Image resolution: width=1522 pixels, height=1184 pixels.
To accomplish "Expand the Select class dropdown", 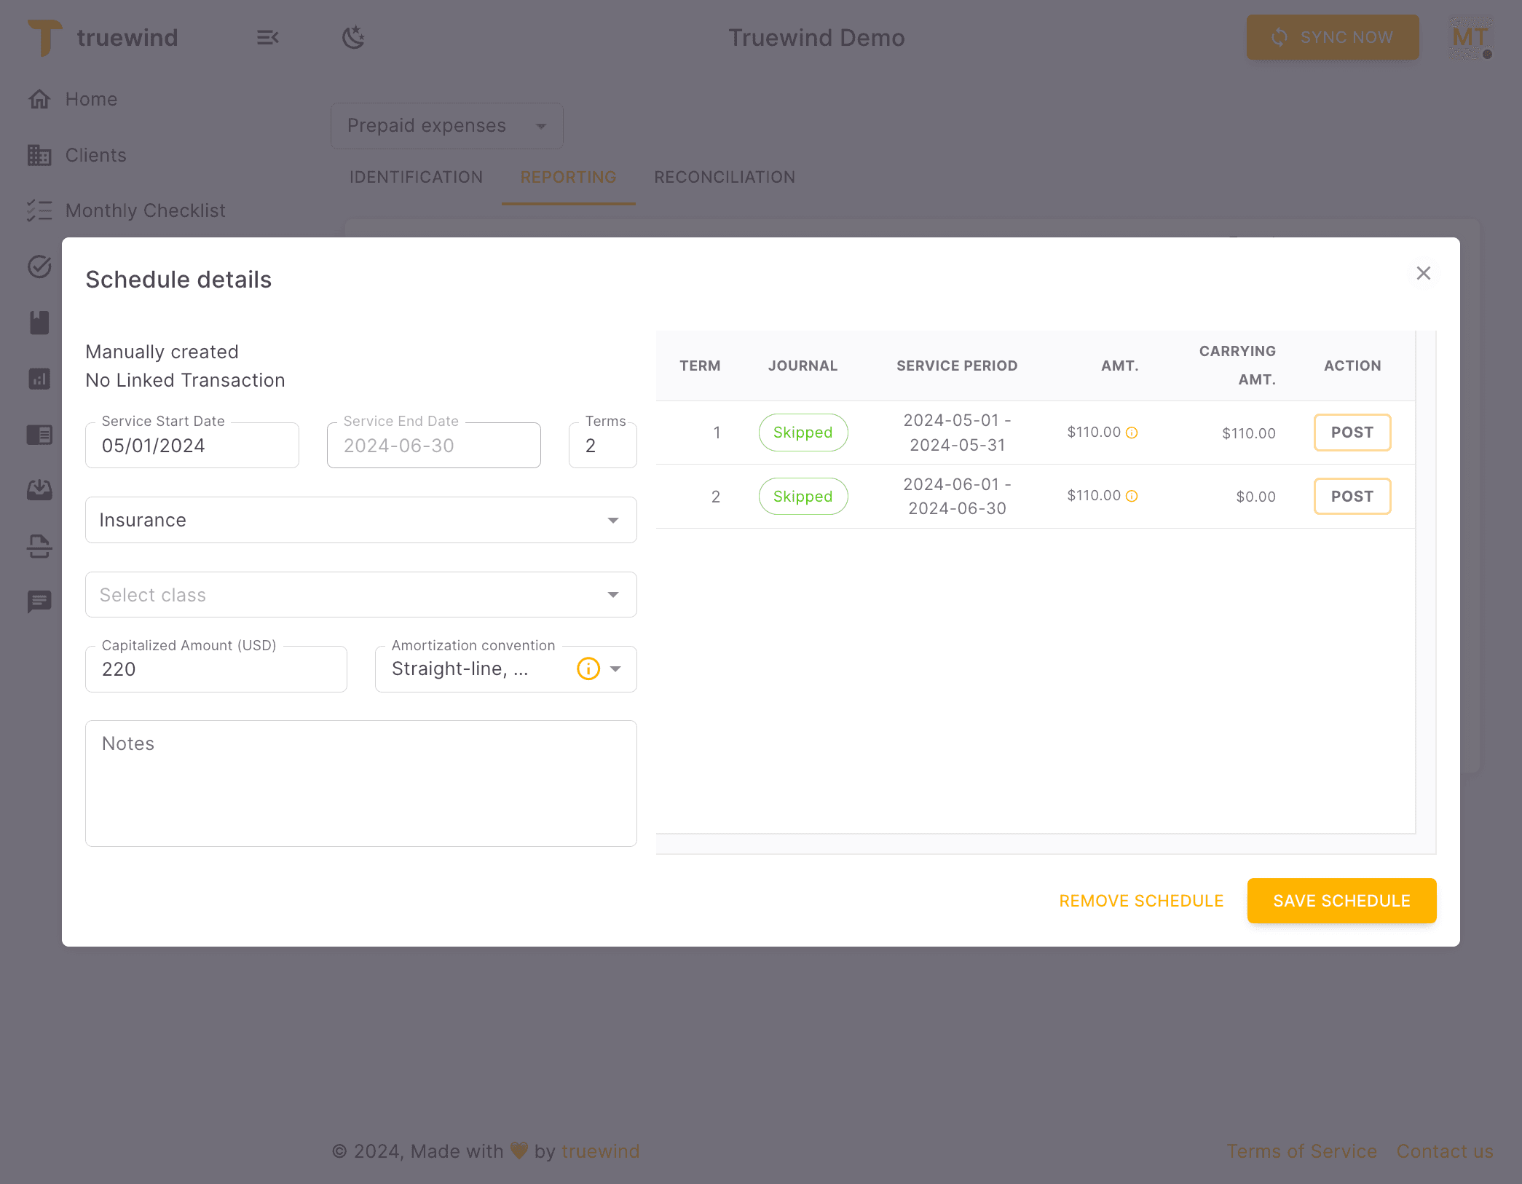I will [x=360, y=595].
